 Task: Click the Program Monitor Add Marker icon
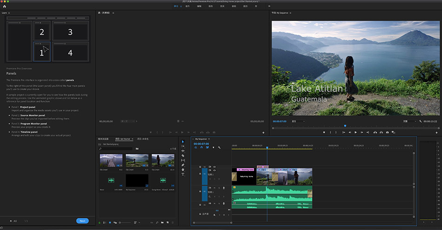point(324,132)
